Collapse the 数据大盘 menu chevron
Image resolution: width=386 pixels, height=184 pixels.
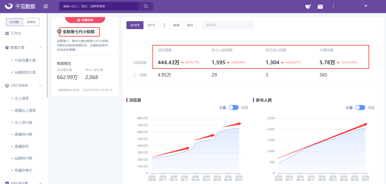[x=40, y=47]
